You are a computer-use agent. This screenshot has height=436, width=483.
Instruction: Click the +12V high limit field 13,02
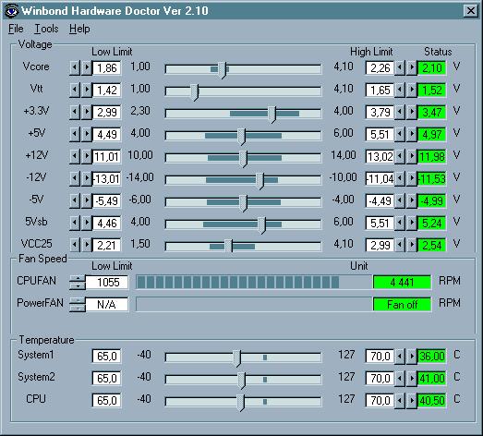click(x=380, y=157)
